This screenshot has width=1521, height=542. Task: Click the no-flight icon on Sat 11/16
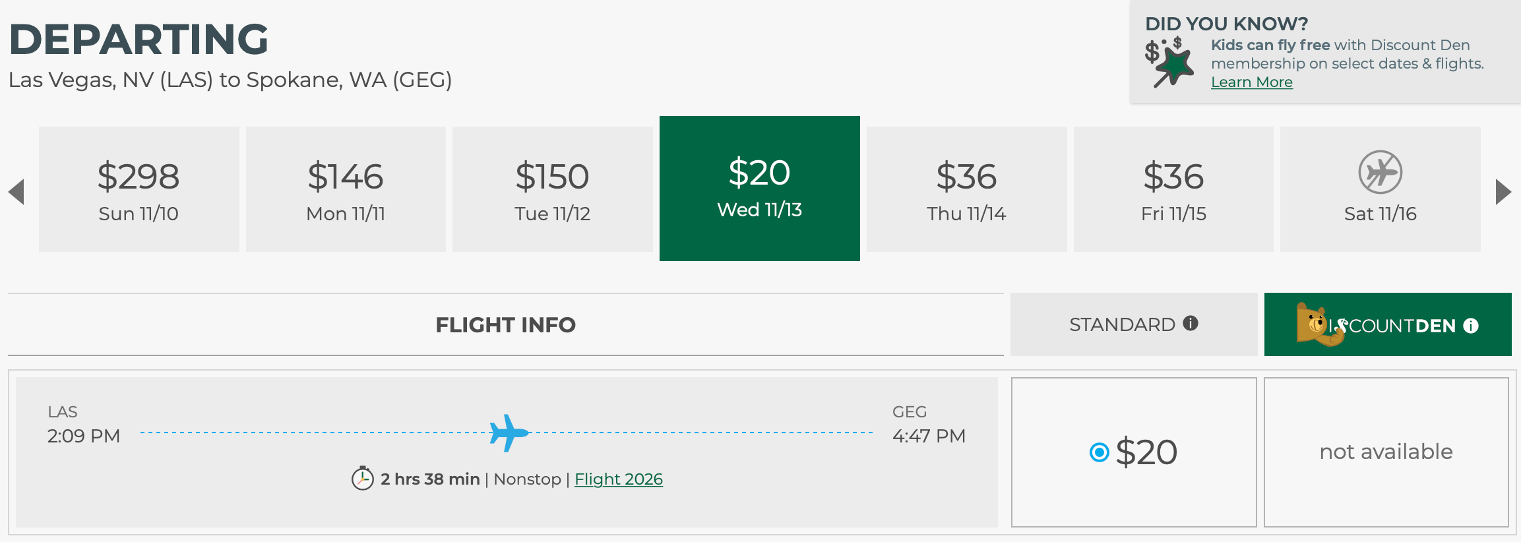point(1380,173)
